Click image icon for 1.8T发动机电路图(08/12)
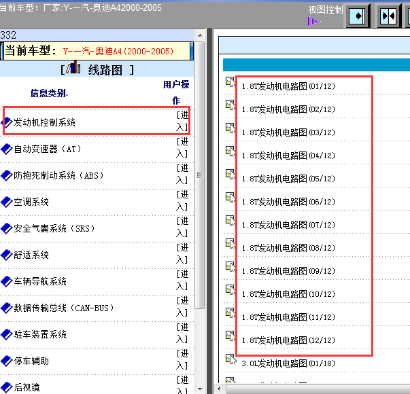410x394 pixels. 230,243
